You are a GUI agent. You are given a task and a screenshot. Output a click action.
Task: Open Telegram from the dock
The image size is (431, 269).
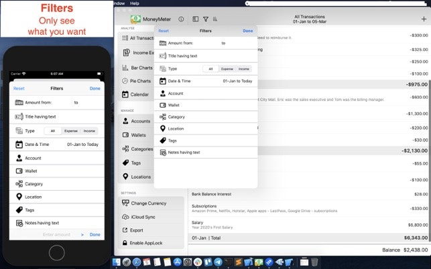click(218, 262)
